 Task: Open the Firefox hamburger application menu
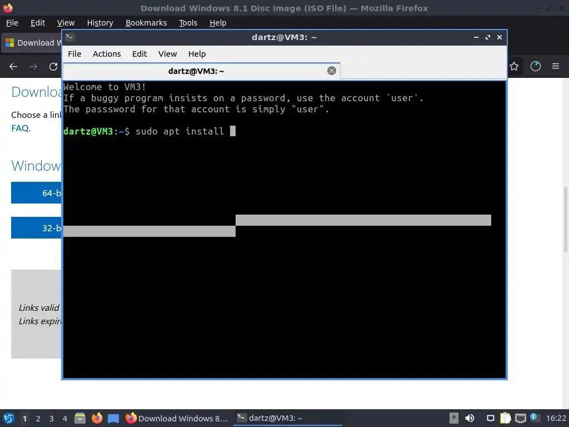pyautogui.click(x=556, y=66)
